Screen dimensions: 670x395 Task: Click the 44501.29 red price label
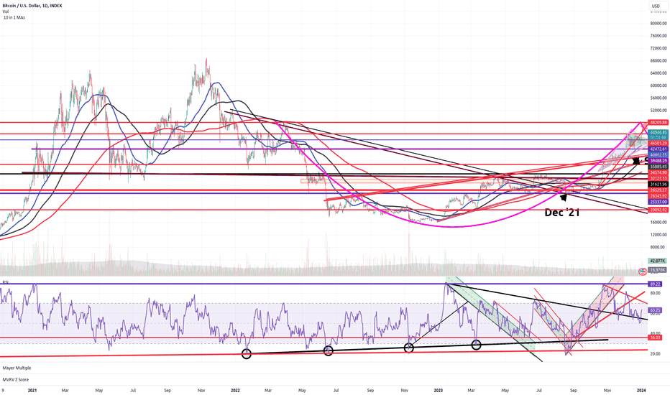[658, 143]
